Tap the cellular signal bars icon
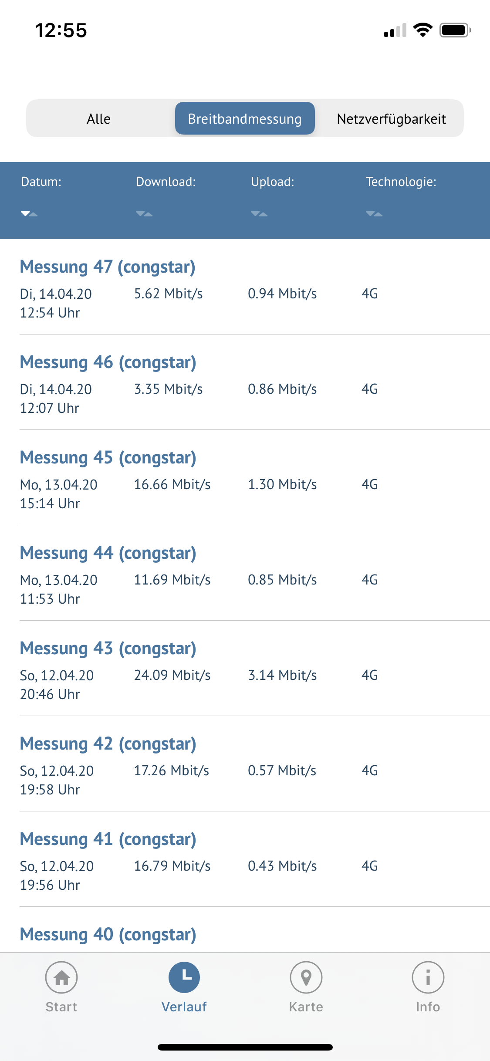This screenshot has width=490, height=1061. click(x=395, y=30)
